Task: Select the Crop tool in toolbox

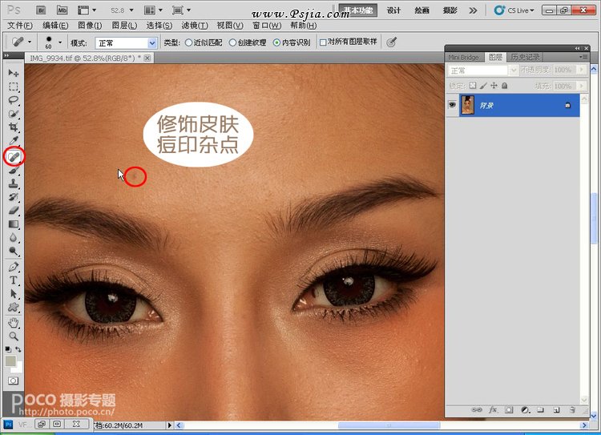Action: point(14,127)
